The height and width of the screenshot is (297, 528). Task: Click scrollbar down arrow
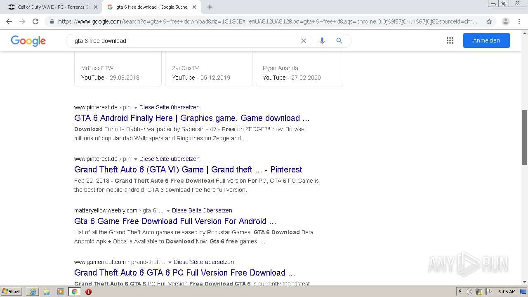525,282
